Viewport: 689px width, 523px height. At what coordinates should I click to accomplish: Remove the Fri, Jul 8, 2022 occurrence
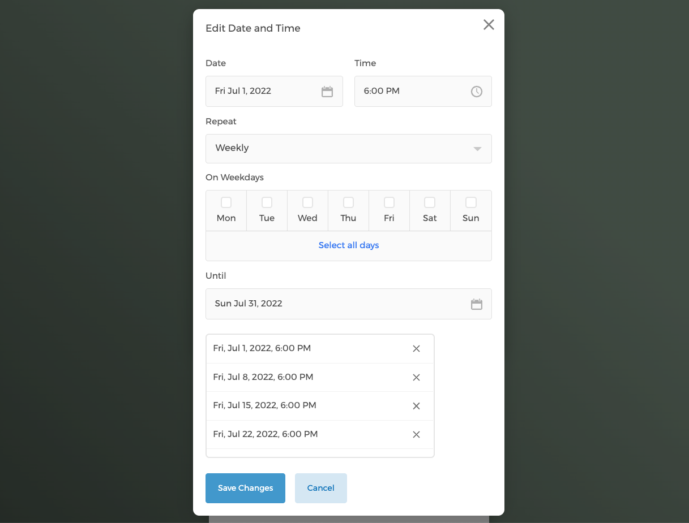416,377
